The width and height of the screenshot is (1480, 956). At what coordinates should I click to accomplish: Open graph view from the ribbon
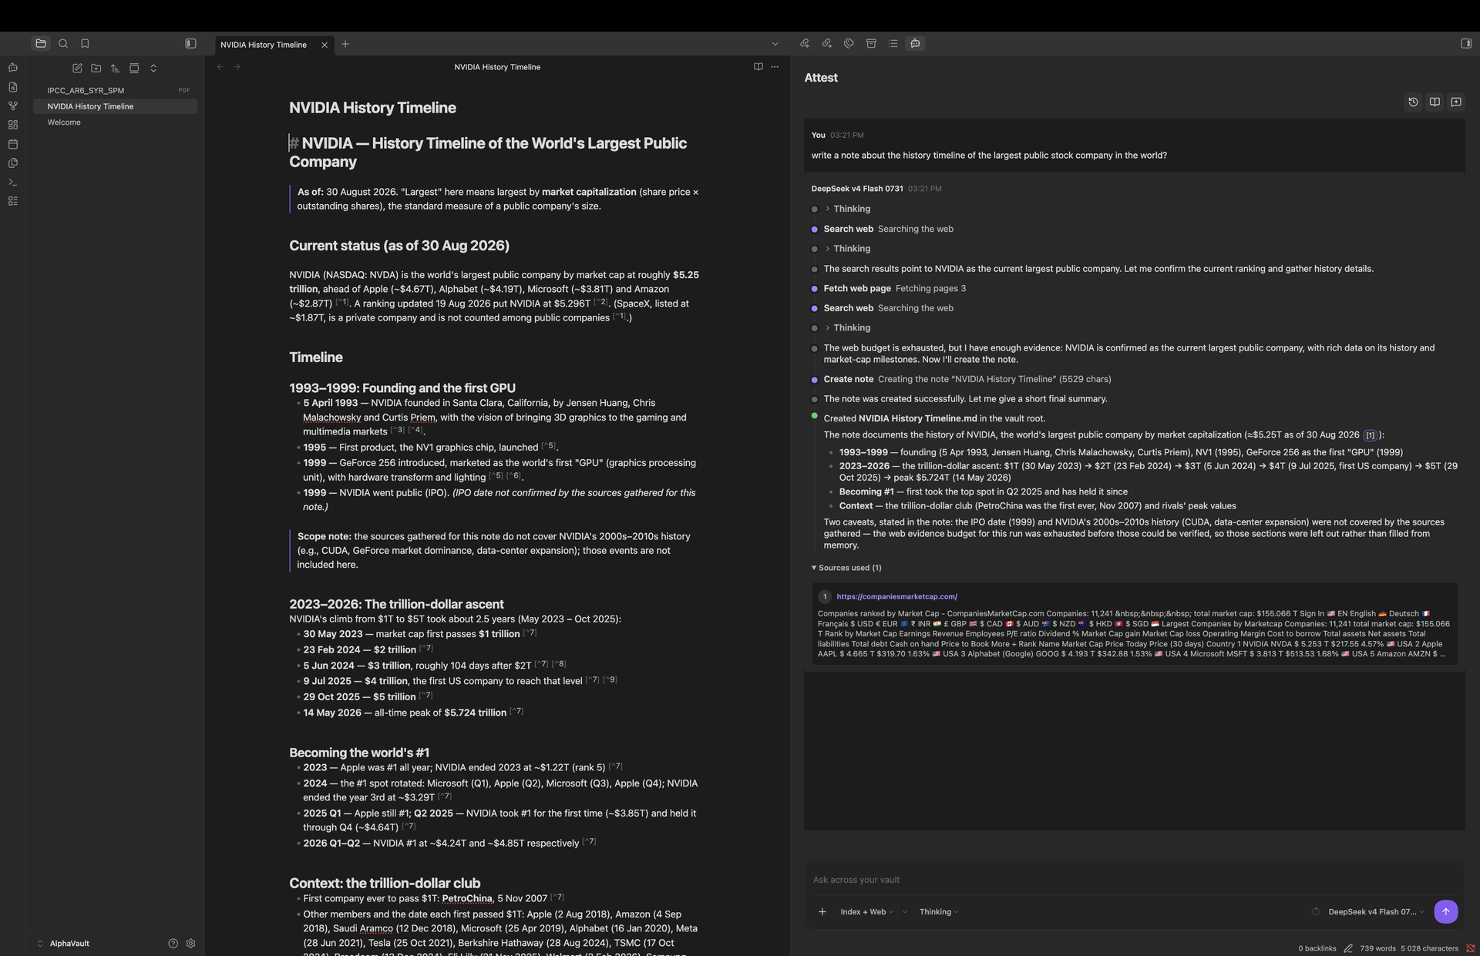(x=12, y=106)
